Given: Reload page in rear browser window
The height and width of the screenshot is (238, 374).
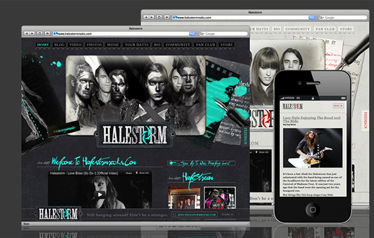Looking at the screenshot, I should click(x=160, y=17).
